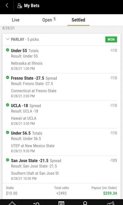123x205 pixels.
Task: Open the account person icon in bottom bar
Action: (85, 203)
